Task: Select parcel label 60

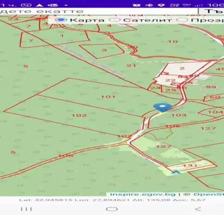Action: [215, 97]
